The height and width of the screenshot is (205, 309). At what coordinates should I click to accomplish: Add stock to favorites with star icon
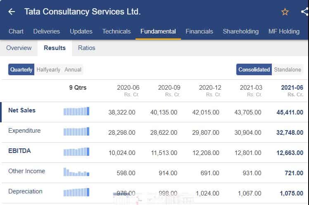[285, 12]
